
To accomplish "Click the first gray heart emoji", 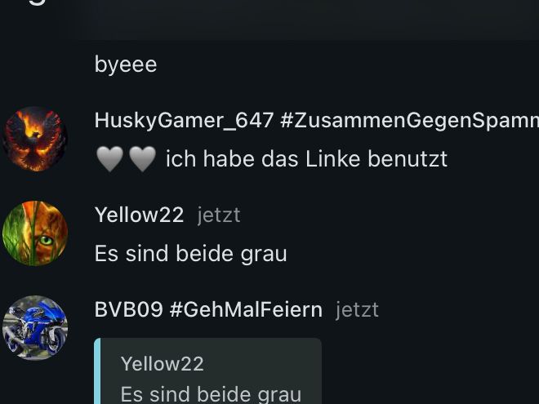I will [110, 158].
